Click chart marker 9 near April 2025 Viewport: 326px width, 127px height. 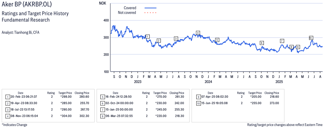pos(298,47)
